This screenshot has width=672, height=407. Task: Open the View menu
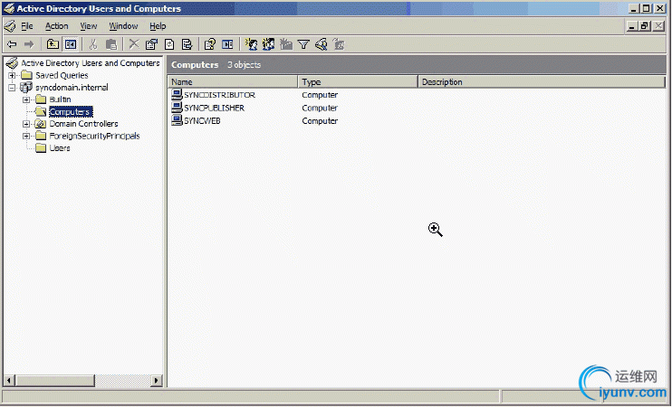(x=88, y=26)
